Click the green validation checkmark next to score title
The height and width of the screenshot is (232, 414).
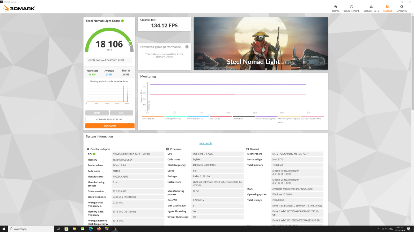[122, 21]
